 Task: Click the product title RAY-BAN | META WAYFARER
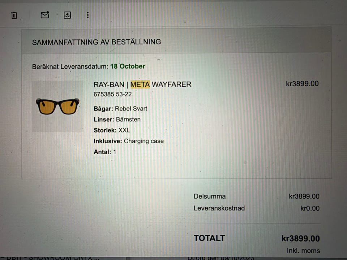tap(142, 84)
